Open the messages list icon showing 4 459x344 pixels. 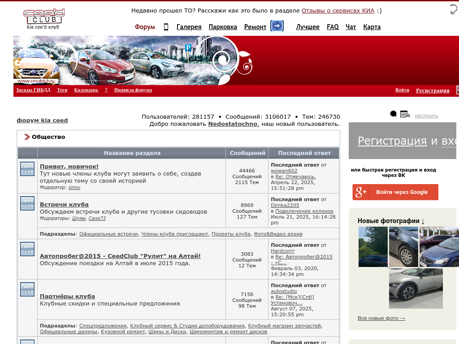point(404,114)
